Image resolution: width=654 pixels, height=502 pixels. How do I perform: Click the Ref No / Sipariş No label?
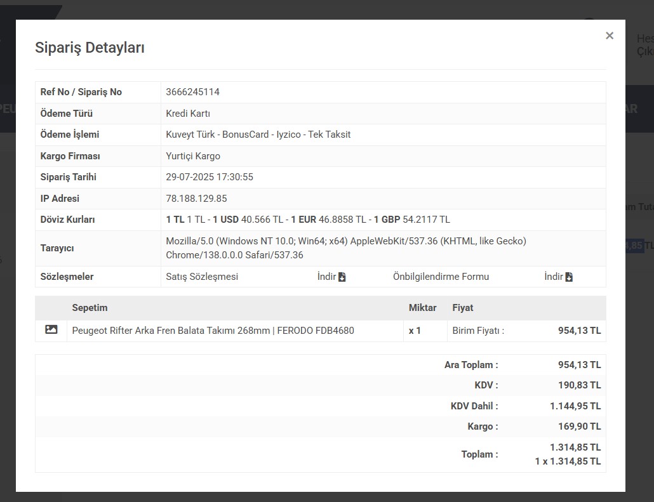pyautogui.click(x=81, y=92)
